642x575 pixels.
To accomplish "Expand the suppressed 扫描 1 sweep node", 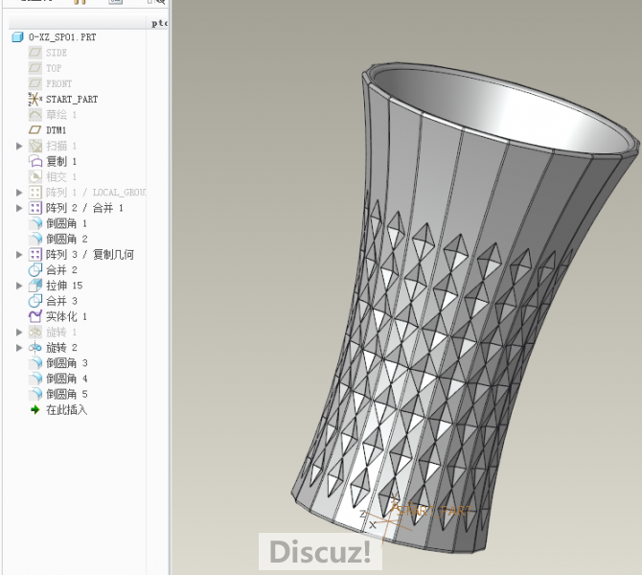I will click(19, 146).
